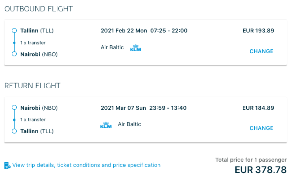Select the 2021 Feb 22 Mon flight time
Screen dimensions: 293x177
click(144, 30)
